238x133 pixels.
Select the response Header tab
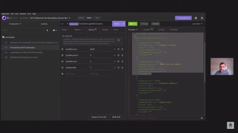(148, 30)
